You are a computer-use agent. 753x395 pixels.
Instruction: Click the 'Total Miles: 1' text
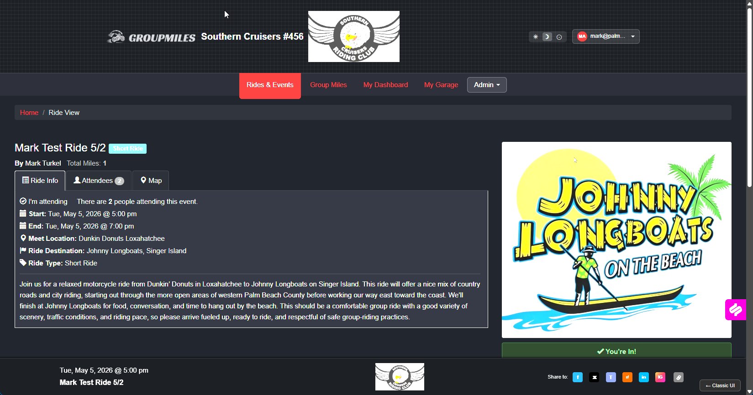(x=86, y=163)
